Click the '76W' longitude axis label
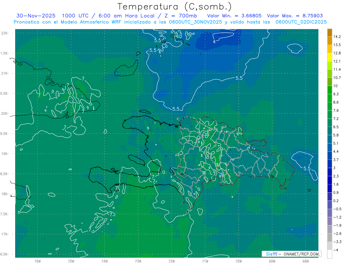343x265 pixels. [37, 261]
